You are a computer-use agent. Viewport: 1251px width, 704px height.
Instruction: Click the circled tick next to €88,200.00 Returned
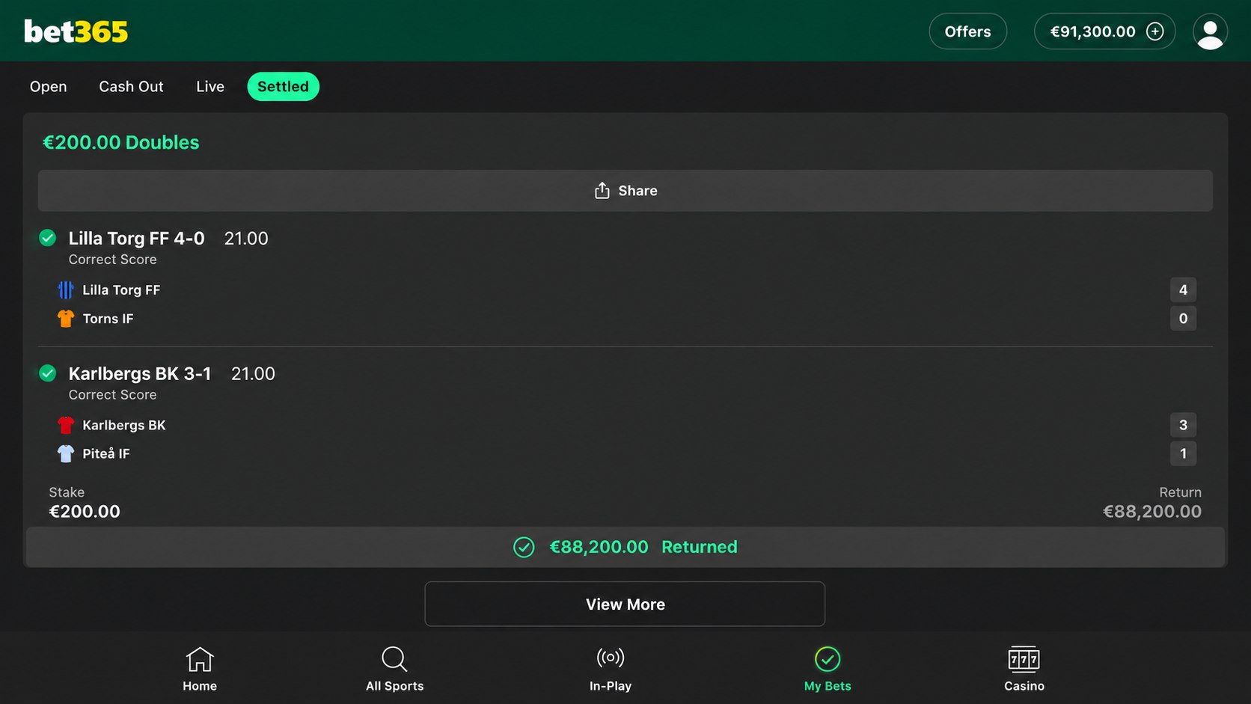pyautogui.click(x=524, y=548)
